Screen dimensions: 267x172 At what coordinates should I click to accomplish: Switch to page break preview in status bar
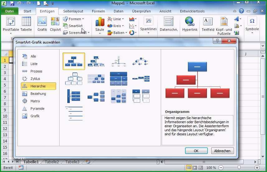pyautogui.click(x=201, y=168)
